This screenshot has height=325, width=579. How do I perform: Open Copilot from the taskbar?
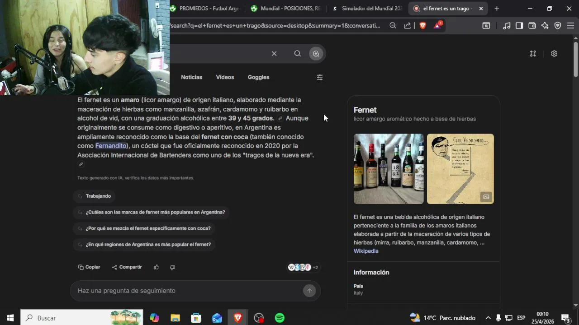[154, 318]
